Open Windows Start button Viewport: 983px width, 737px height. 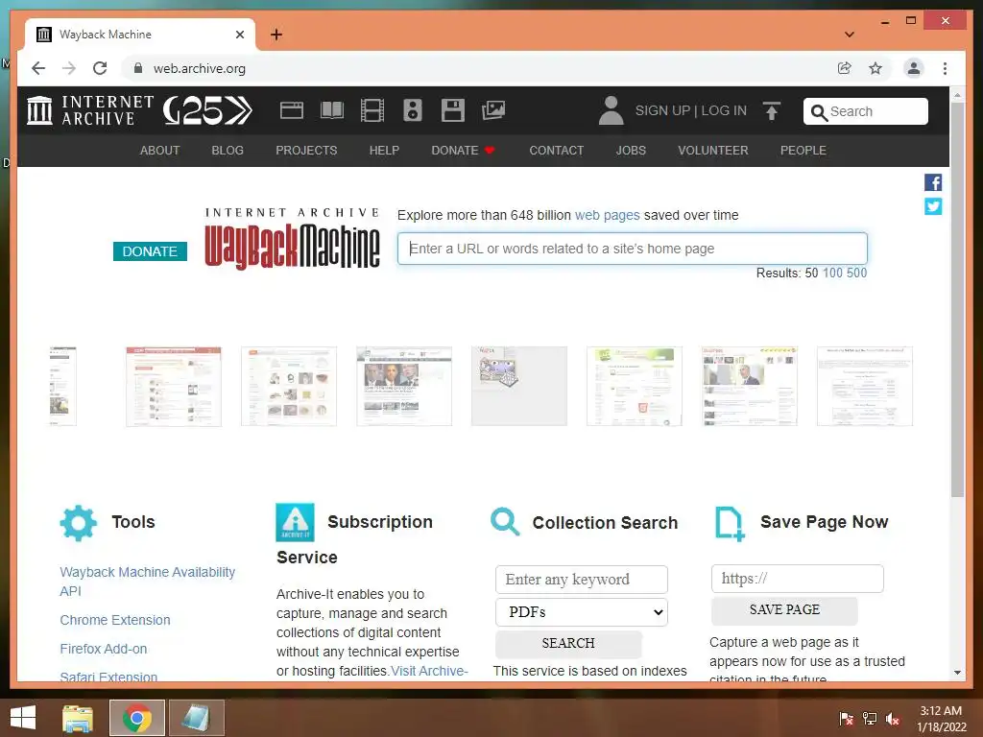[x=23, y=718]
